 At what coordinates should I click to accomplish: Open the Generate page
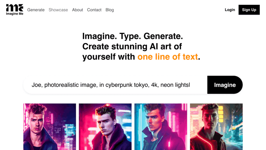(x=36, y=10)
